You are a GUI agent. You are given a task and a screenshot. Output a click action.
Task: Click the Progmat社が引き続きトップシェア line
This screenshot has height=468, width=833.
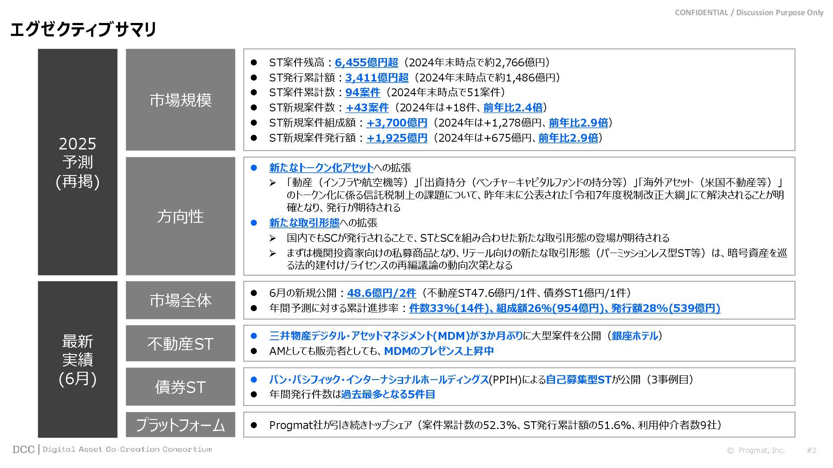[x=495, y=425]
